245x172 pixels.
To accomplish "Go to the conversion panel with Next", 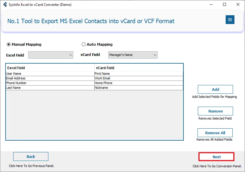I will pyautogui.click(x=217, y=157).
